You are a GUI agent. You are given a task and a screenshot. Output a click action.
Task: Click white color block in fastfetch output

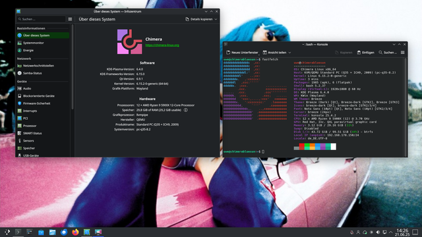[x=333, y=146]
